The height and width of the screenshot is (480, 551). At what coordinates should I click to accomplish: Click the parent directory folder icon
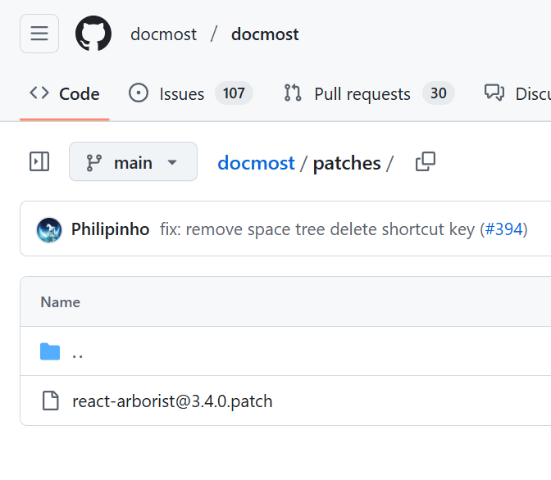click(x=50, y=351)
